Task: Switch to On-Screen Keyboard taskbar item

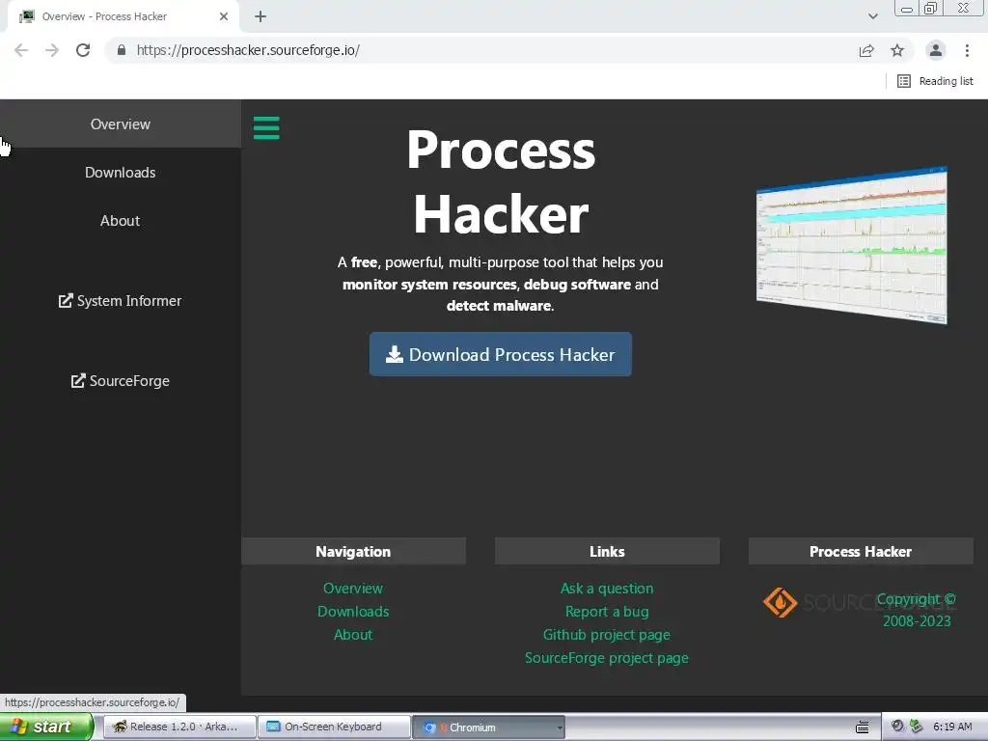Action: coord(334,727)
